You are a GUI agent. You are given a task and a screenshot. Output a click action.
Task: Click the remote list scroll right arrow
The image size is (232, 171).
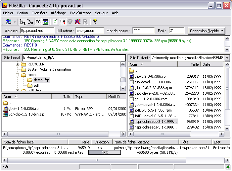(221, 134)
